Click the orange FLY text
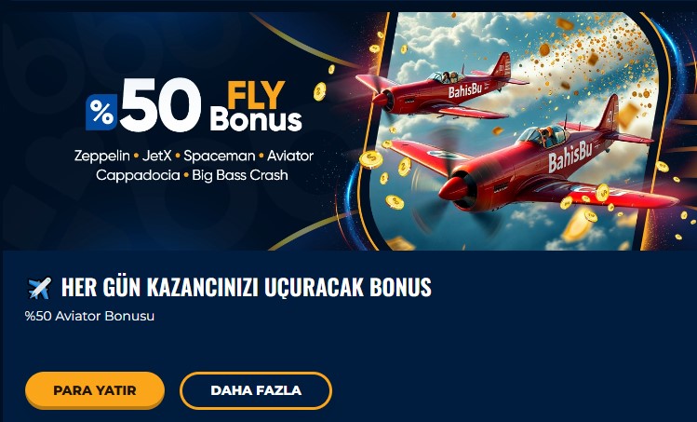Screen dimensions: 697x422 tap(256, 94)
